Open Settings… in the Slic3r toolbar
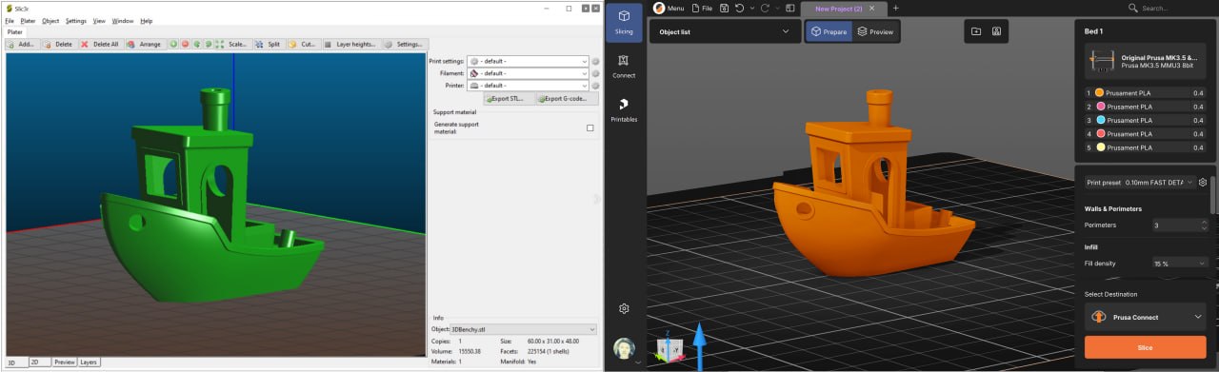1219x372 pixels. 405,44
